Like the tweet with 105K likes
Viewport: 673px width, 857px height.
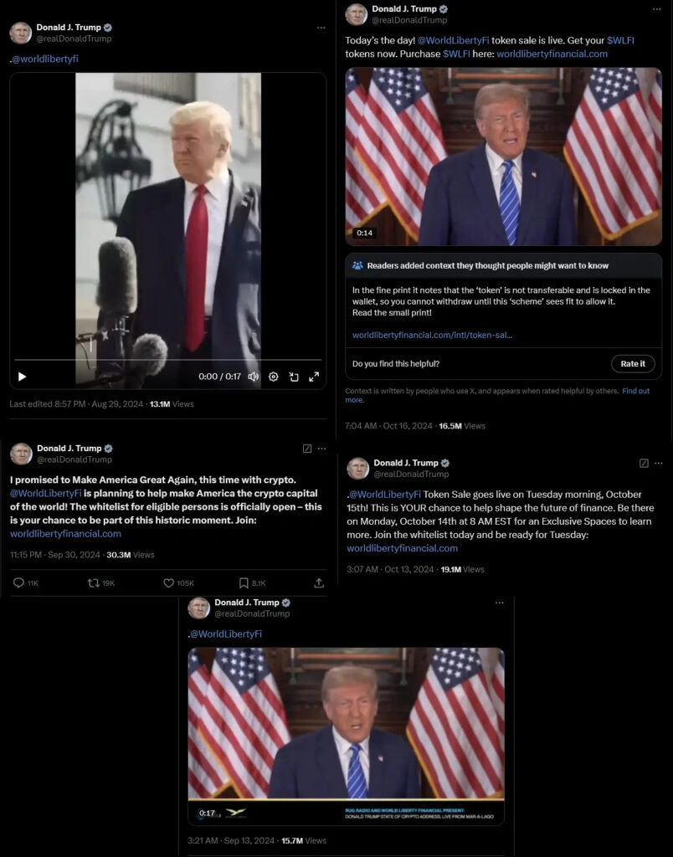coord(179,583)
